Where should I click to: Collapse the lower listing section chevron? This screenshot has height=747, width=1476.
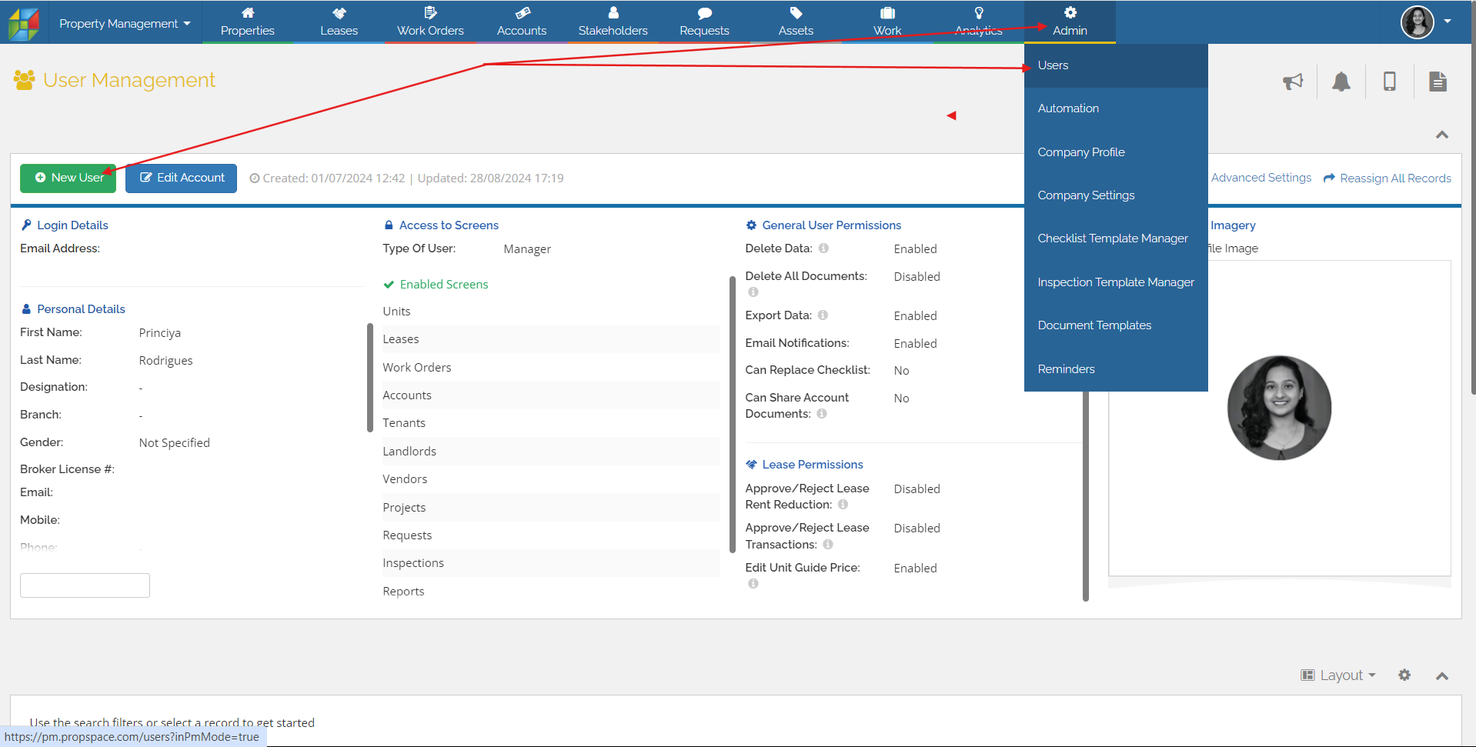pyautogui.click(x=1442, y=675)
